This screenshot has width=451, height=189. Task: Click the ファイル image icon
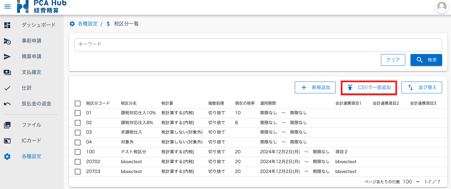[x=7, y=125]
